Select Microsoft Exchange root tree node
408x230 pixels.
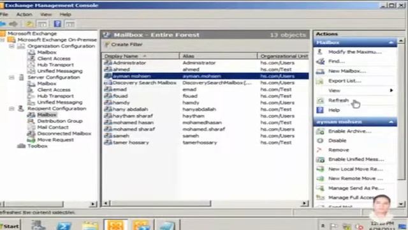tap(32, 33)
